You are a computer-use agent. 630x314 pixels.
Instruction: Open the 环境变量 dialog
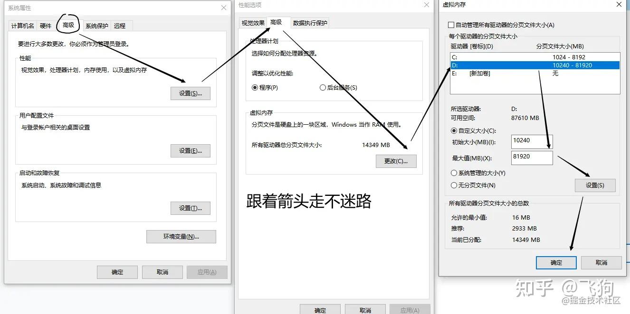(x=181, y=236)
